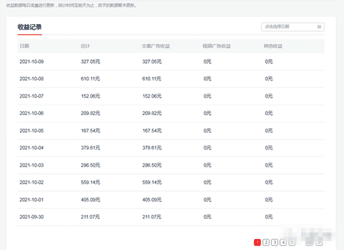The width and height of the screenshot is (344, 250).
Task: Click 其他收益 0元 in the 2021-10-04 row
Action: coord(269,147)
